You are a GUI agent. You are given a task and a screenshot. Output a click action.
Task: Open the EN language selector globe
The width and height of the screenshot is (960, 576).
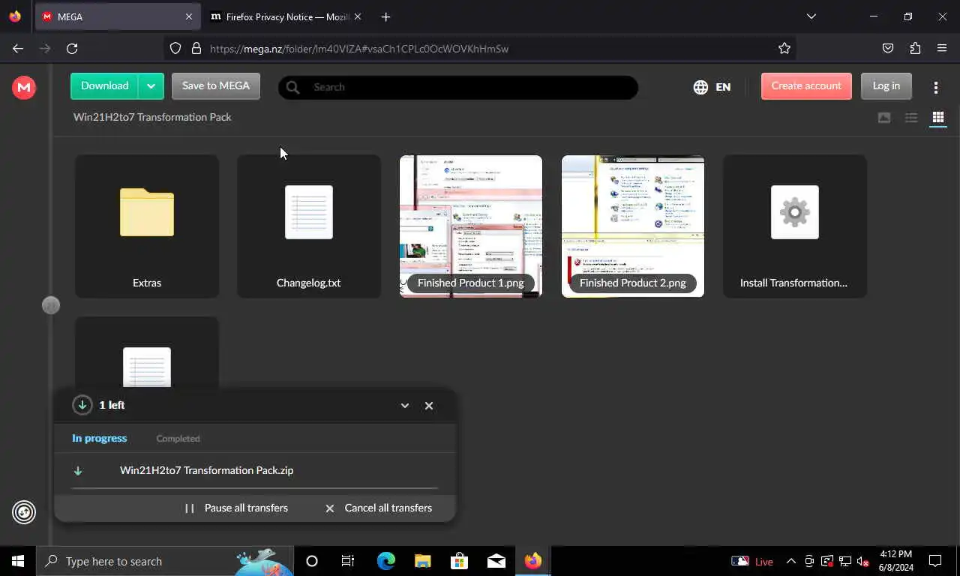tap(712, 87)
